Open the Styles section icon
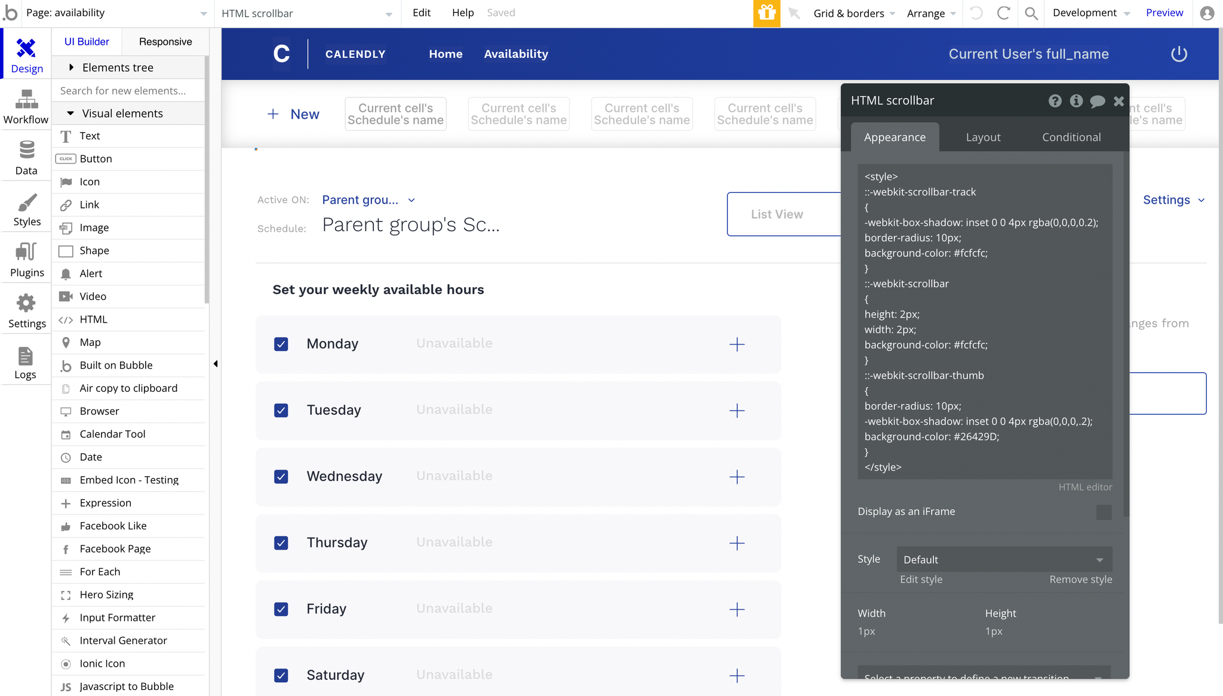Image resolution: width=1223 pixels, height=696 pixels. (x=26, y=209)
